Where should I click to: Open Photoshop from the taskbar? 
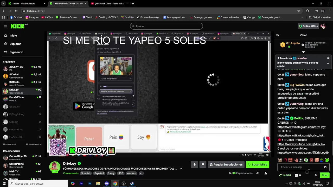[89, 184]
